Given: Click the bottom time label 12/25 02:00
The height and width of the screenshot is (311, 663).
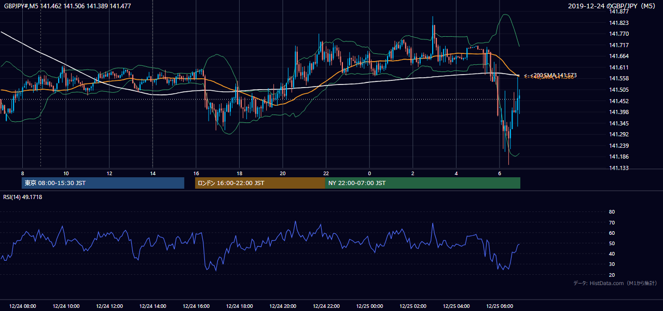Looking at the screenshot, I should pos(413,306).
